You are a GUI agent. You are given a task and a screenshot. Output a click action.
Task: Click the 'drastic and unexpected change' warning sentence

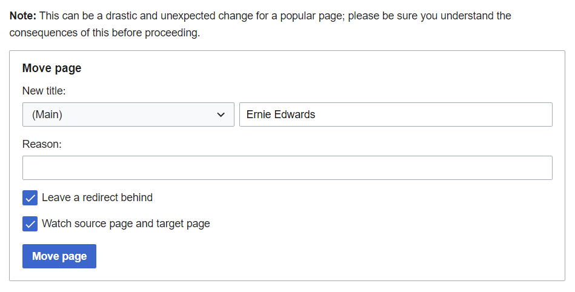coord(182,16)
